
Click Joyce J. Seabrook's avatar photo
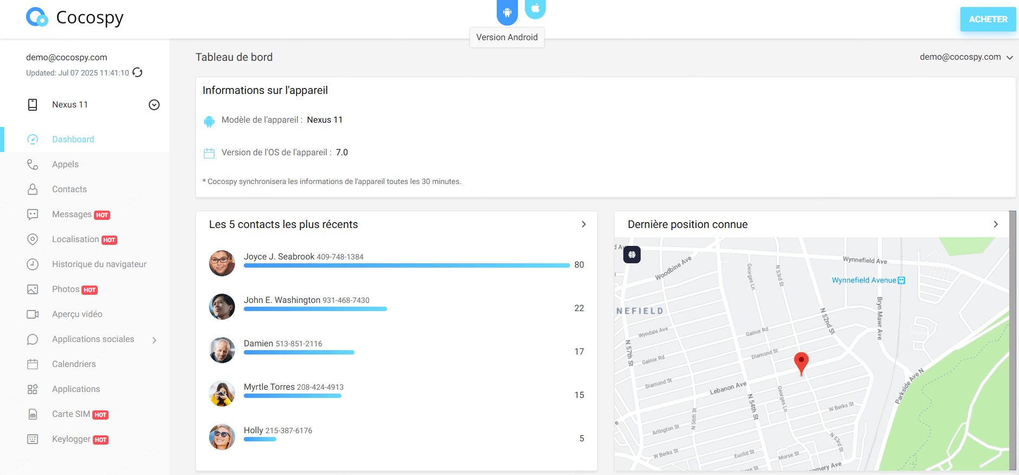pos(222,263)
